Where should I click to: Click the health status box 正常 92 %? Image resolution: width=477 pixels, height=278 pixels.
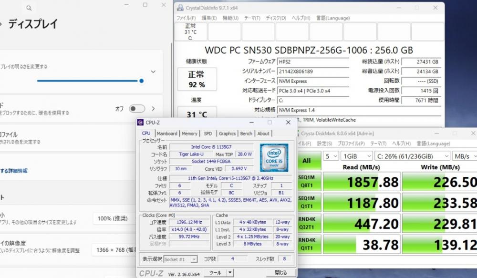197,79
